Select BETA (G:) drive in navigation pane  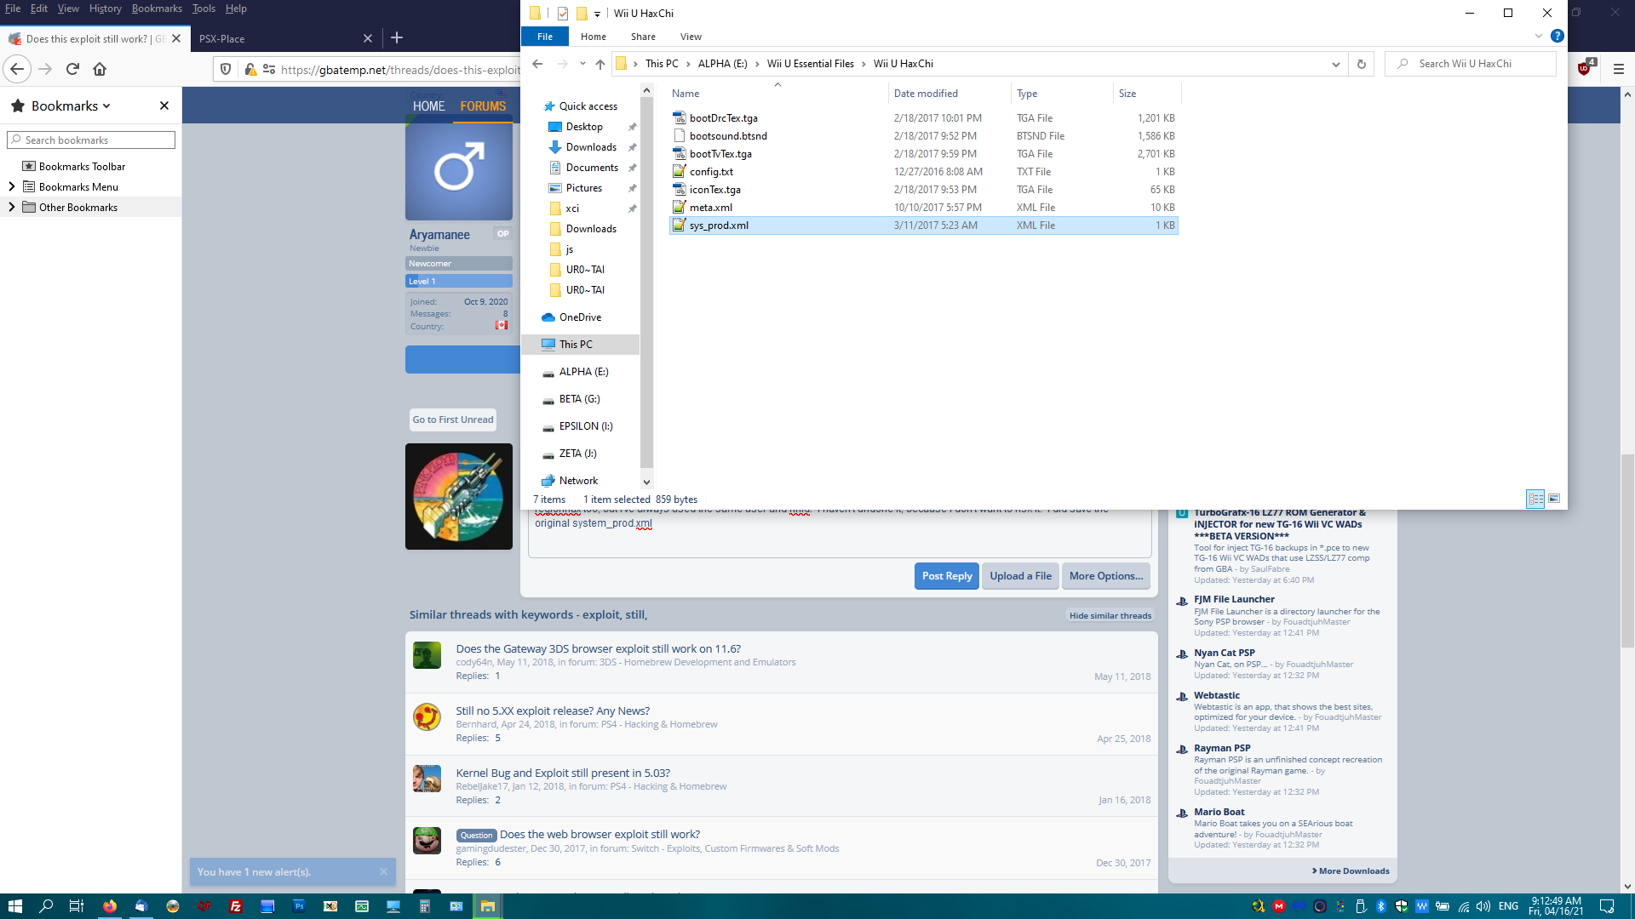click(579, 399)
